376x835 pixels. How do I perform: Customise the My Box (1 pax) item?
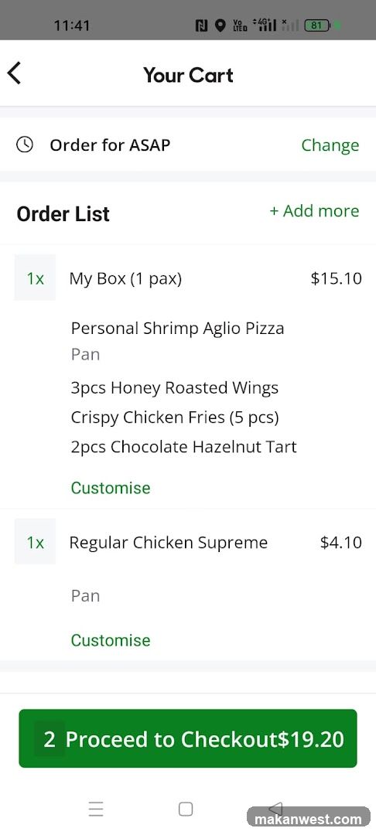(111, 488)
